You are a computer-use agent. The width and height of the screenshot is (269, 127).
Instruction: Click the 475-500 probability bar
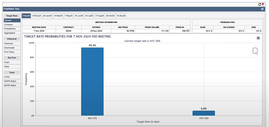coord(204,113)
